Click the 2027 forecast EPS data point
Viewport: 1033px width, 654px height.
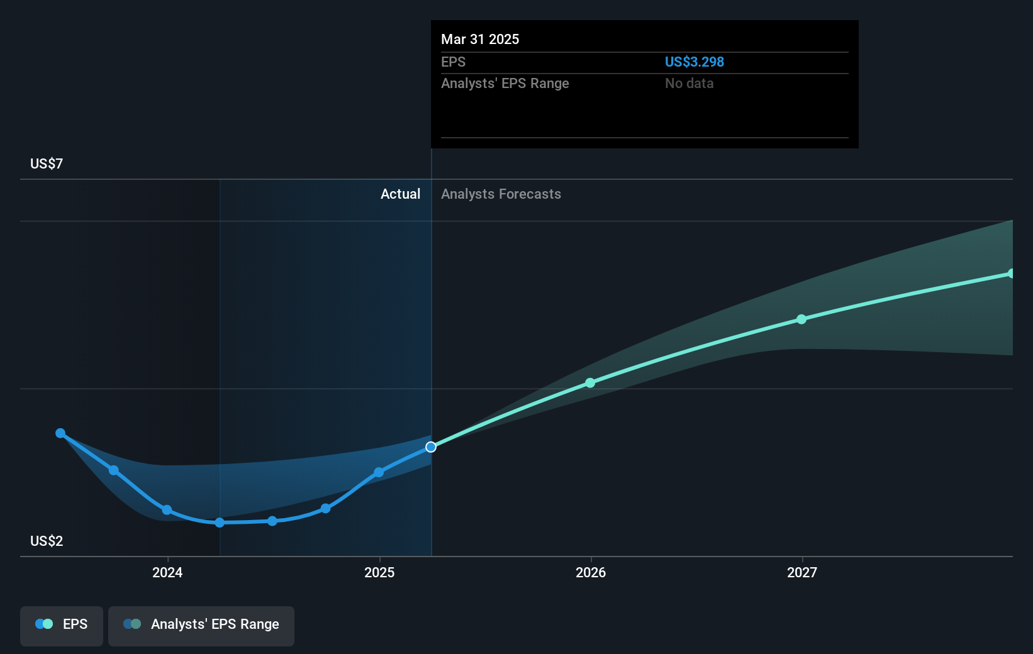click(801, 319)
